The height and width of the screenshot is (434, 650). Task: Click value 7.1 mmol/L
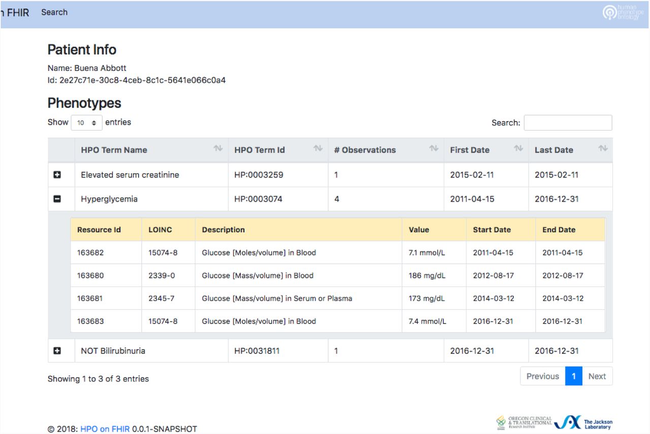[x=427, y=252]
